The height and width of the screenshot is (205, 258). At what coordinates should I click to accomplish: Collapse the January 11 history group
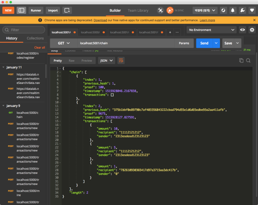point(3,67)
